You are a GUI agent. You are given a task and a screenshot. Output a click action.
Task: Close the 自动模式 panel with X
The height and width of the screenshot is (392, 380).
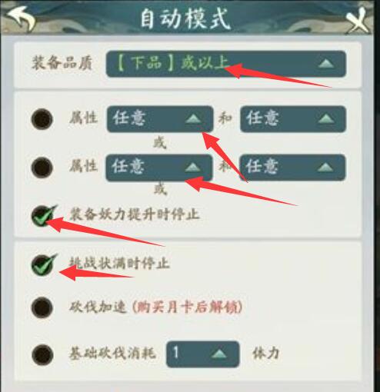(358, 20)
